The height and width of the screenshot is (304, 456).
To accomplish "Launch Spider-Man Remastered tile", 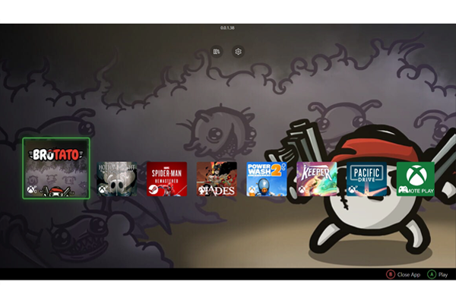I will [x=167, y=179].
